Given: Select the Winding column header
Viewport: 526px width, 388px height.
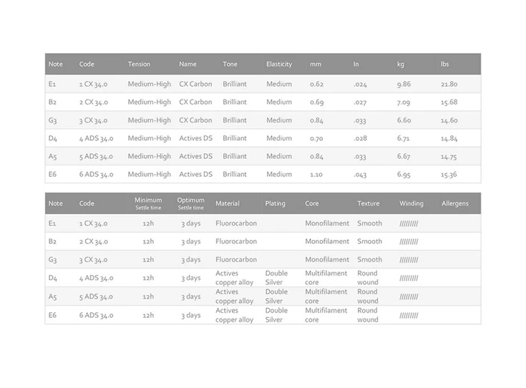Looking at the screenshot, I should tap(411, 203).
